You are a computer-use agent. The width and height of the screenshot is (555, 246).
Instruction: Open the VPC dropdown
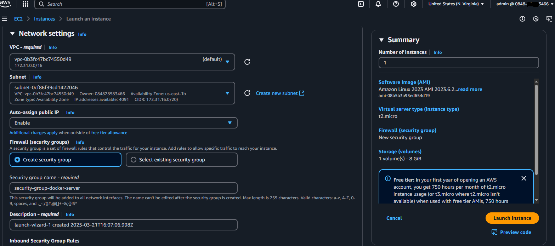tap(122, 62)
